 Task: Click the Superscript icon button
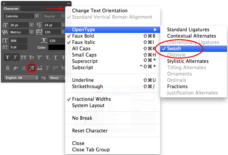click(40, 58)
